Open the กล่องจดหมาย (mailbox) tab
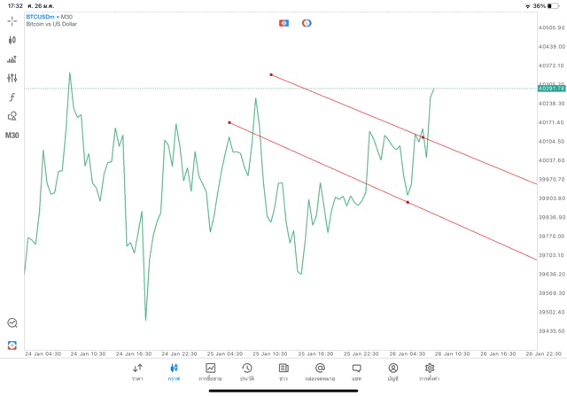The width and height of the screenshot is (567, 396). [320, 371]
